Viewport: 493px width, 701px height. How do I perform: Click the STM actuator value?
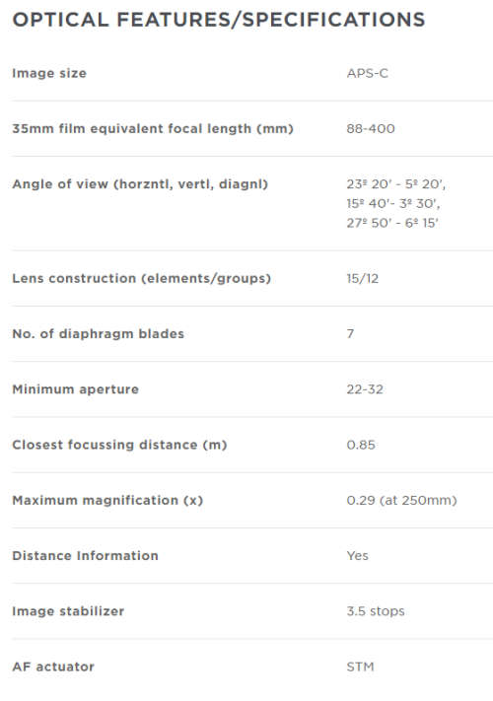pos(360,666)
